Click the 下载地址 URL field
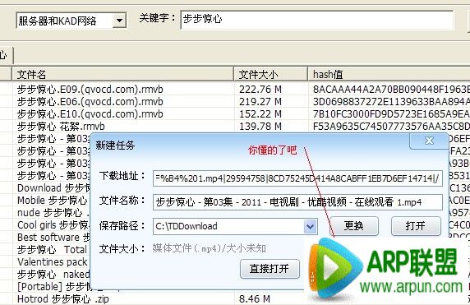The image size is (470, 305). 297,178
